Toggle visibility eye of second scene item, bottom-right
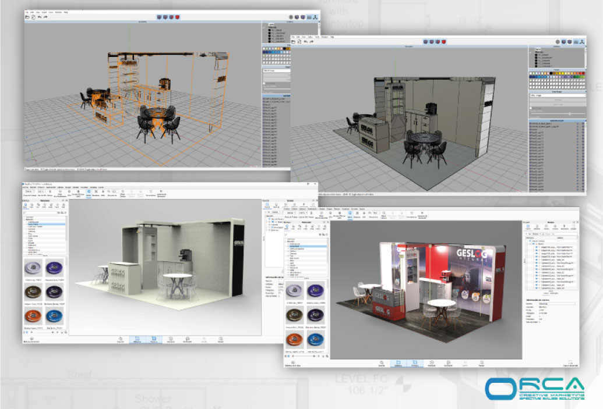This screenshot has height=409, width=603. [x=537, y=250]
